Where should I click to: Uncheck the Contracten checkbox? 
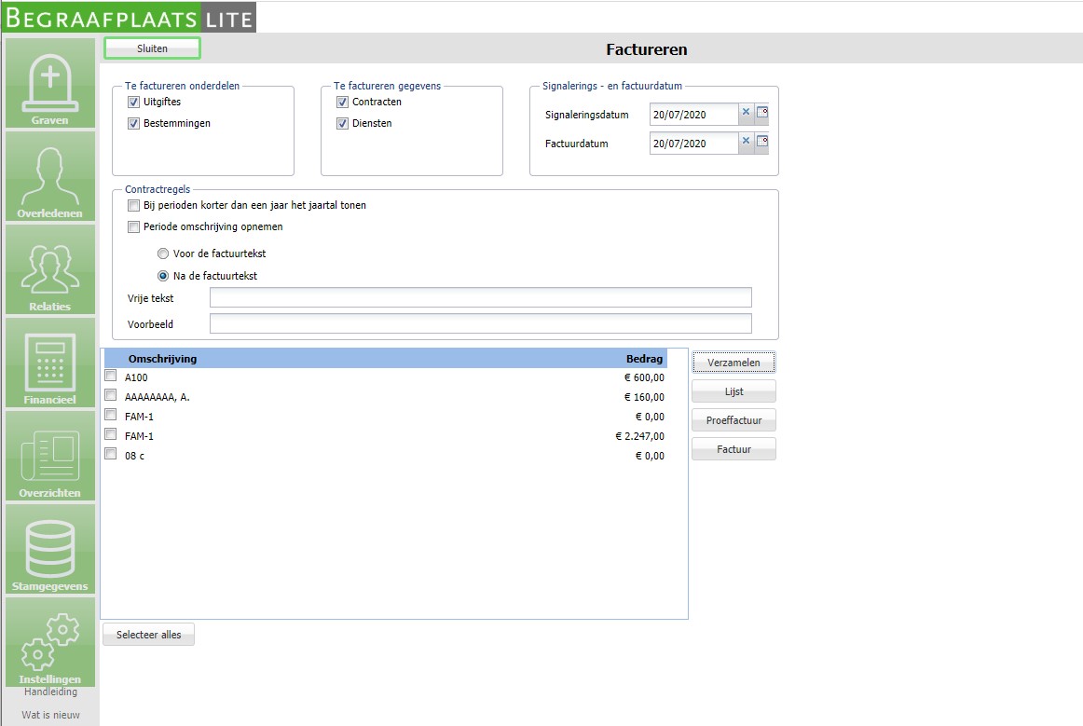pos(343,103)
